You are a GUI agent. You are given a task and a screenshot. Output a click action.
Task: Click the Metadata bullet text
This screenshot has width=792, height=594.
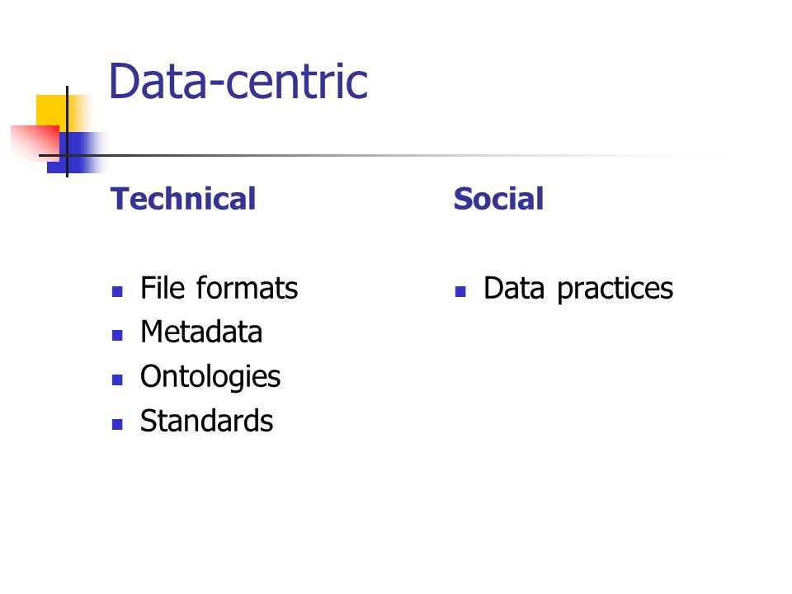(x=201, y=332)
